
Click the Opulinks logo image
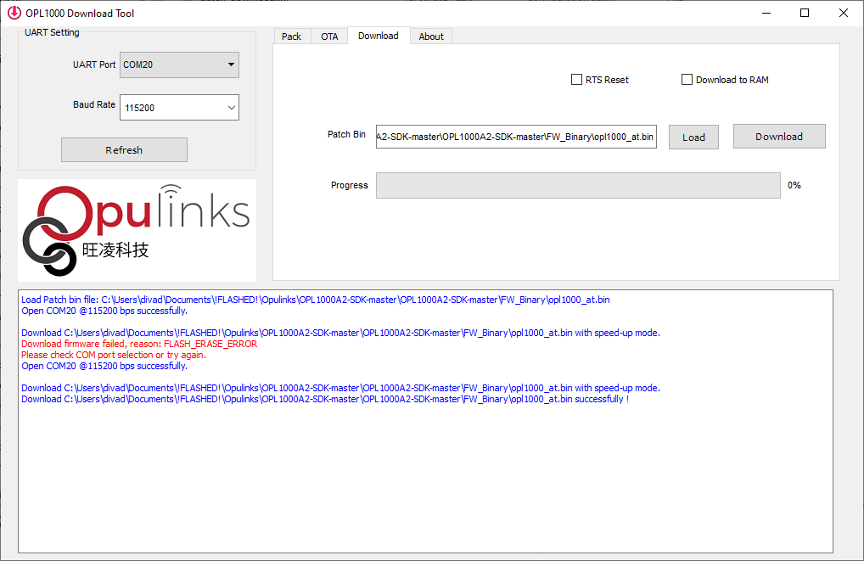137,230
